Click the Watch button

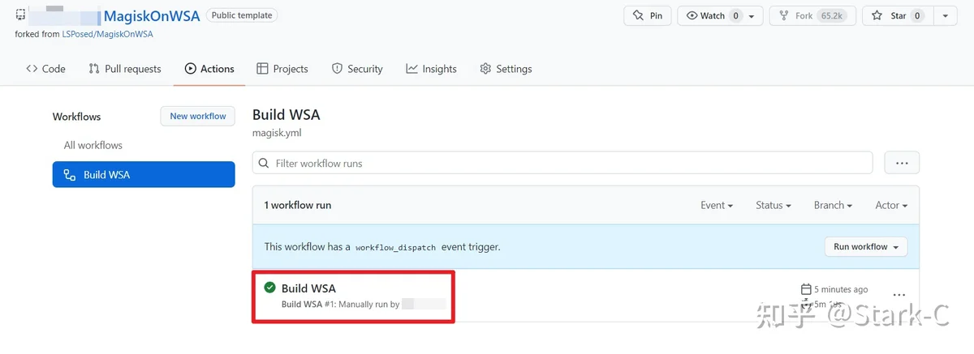tap(712, 15)
